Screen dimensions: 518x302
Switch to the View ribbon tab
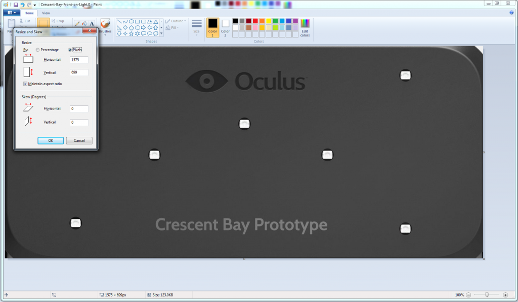pyautogui.click(x=46, y=13)
